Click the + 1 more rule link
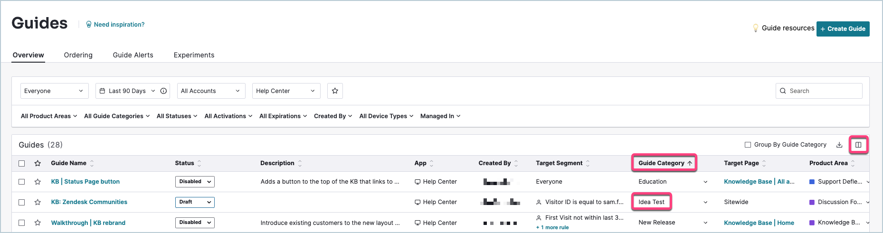Viewport: 883px width, 233px height. [552, 228]
